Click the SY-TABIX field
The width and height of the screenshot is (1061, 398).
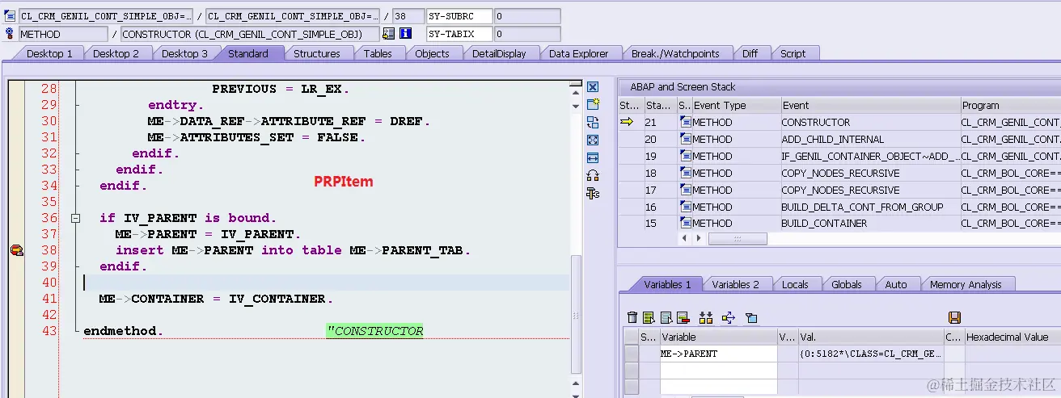click(459, 34)
